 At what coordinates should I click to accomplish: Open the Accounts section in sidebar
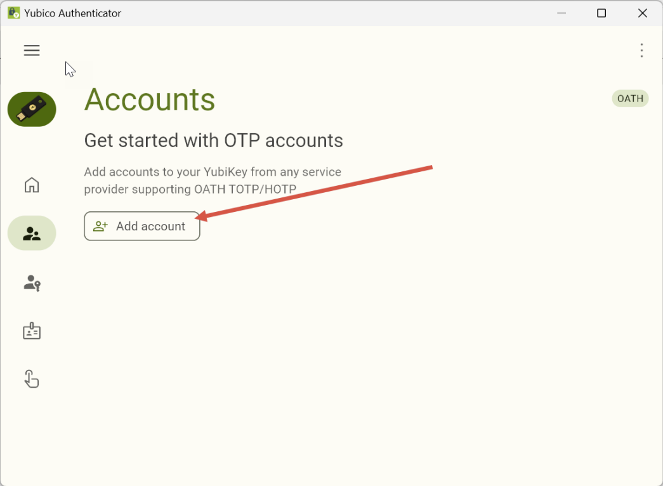pos(32,233)
